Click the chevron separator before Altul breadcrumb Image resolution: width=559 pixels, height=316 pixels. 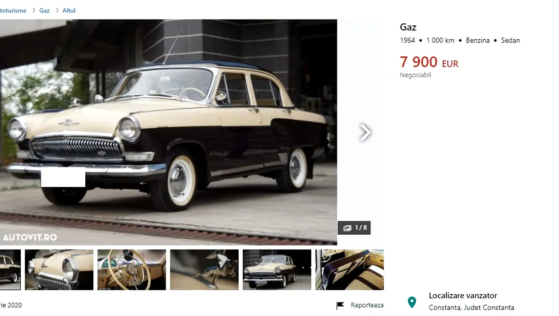pyautogui.click(x=57, y=10)
